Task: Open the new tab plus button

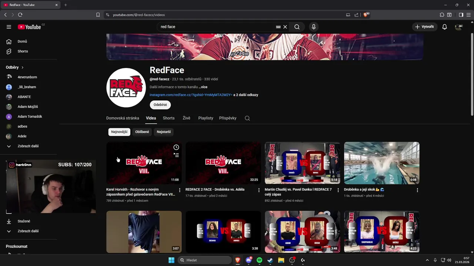Action: point(66,5)
